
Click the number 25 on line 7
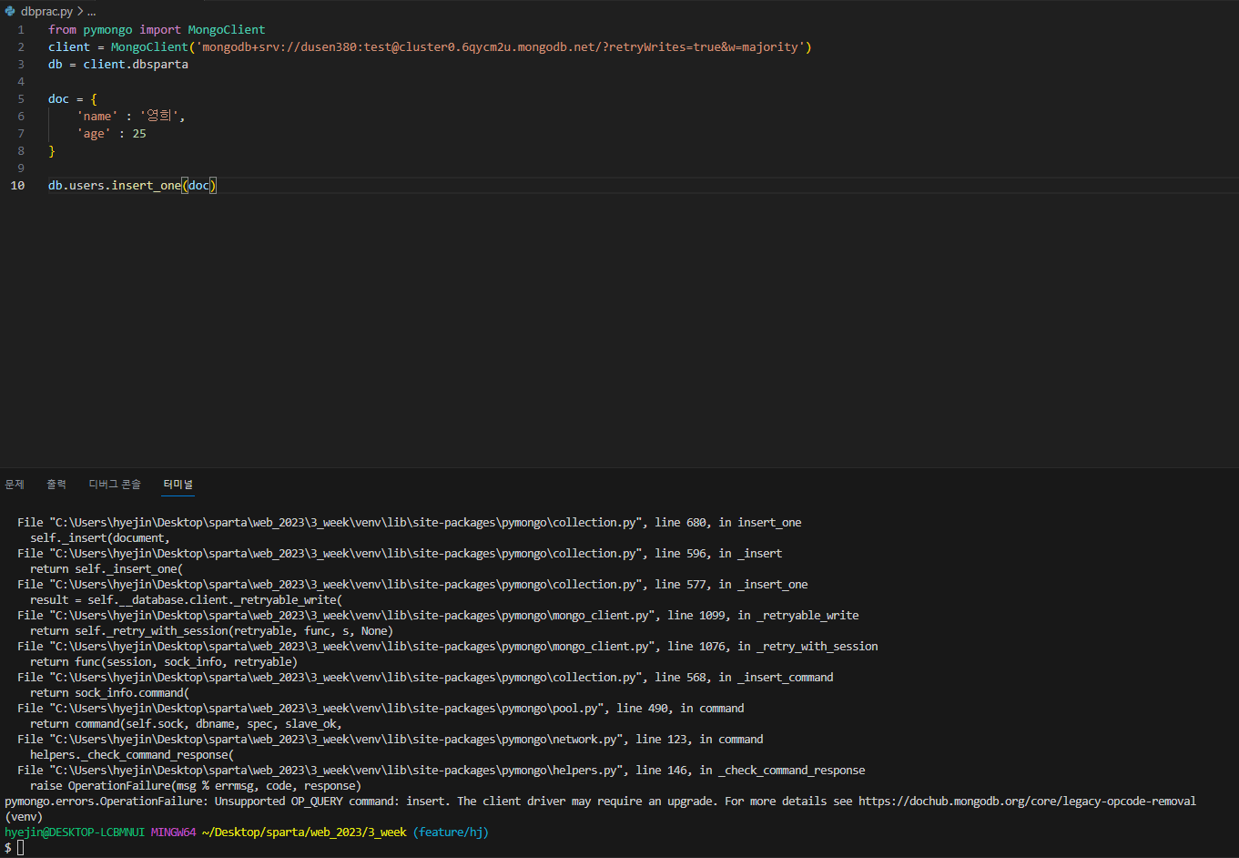pyautogui.click(x=139, y=134)
